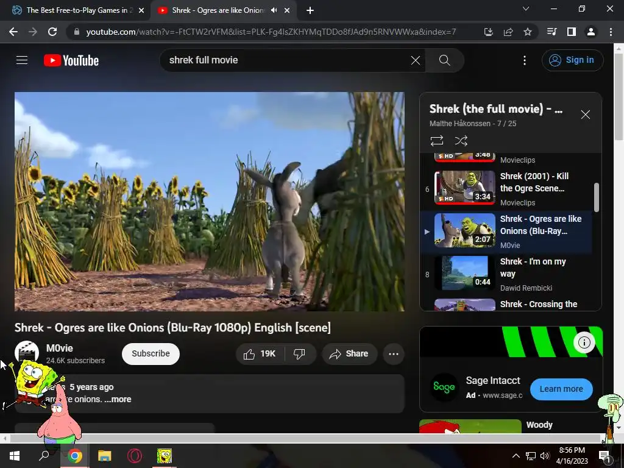Reload the page
624x468 pixels.
52,32
